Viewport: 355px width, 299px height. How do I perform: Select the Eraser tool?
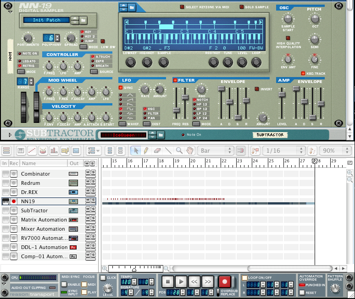(x=157, y=150)
